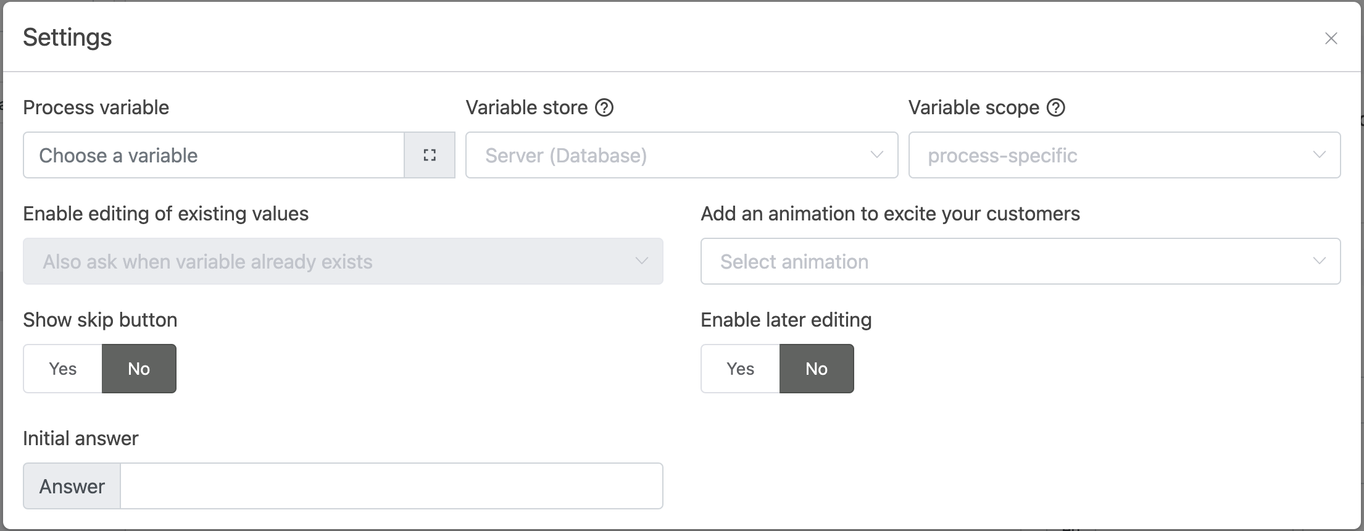Choose No under Enable later editing

816,369
